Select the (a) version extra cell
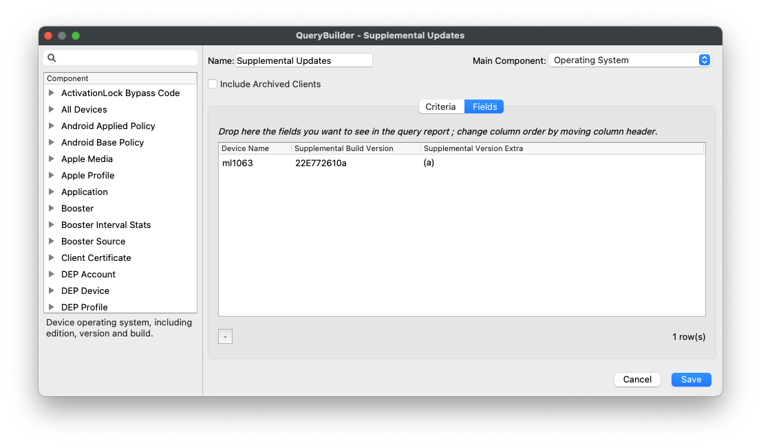761x447 pixels. click(x=429, y=163)
